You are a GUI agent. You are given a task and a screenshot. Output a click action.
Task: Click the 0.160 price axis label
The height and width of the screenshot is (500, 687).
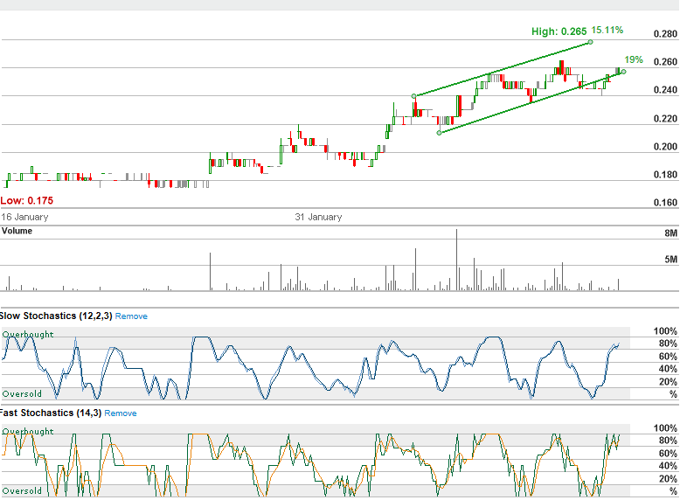665,203
